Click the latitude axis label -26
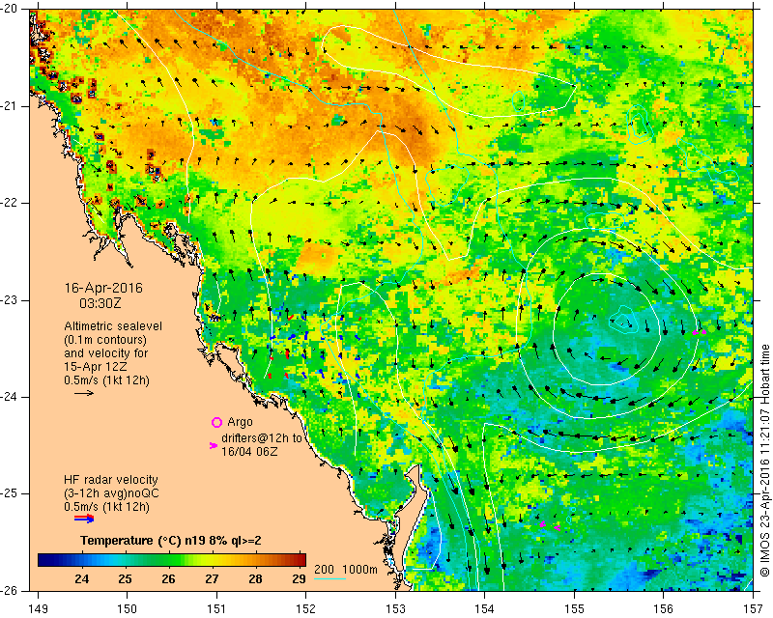Viewport: 773px width, 618px height. (x=10, y=590)
